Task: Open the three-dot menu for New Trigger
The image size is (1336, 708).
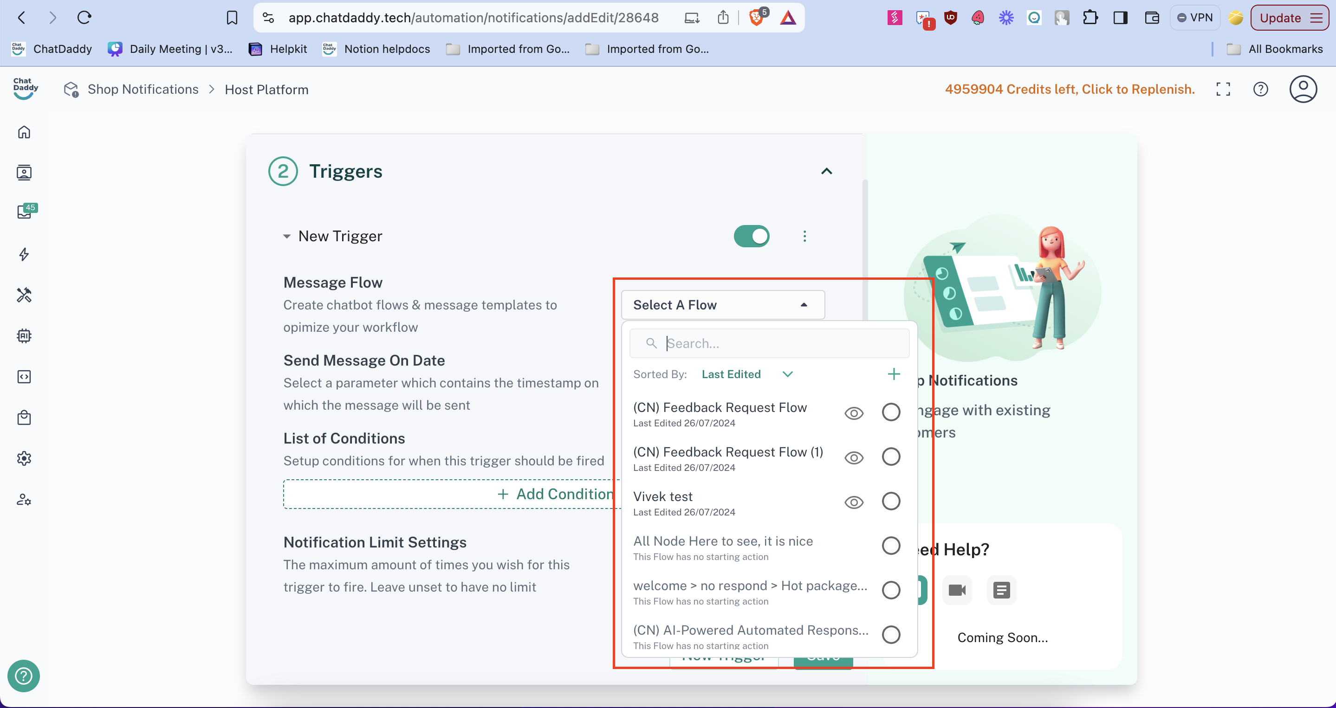Action: point(804,236)
